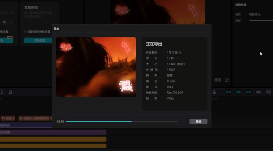
Task: Cancel the export with the 取消 button
Action: (x=198, y=121)
